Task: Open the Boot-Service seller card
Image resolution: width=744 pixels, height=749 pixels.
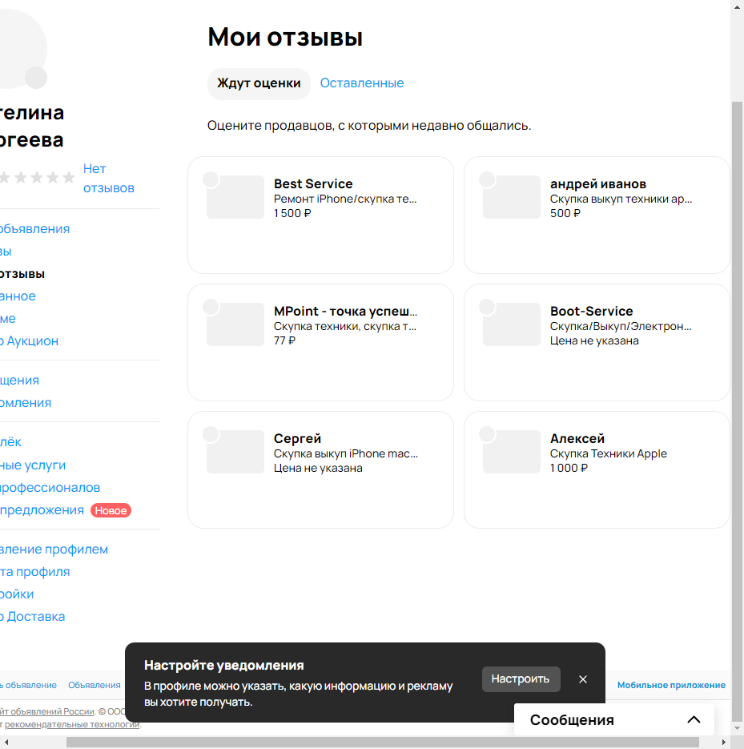Action: tap(597, 343)
